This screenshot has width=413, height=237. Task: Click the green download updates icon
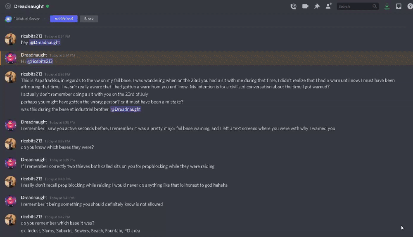[387, 6]
